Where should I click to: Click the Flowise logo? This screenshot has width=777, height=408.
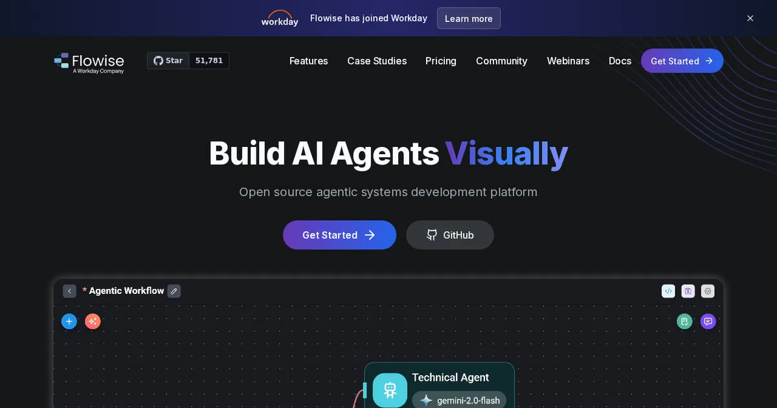pyautogui.click(x=89, y=62)
